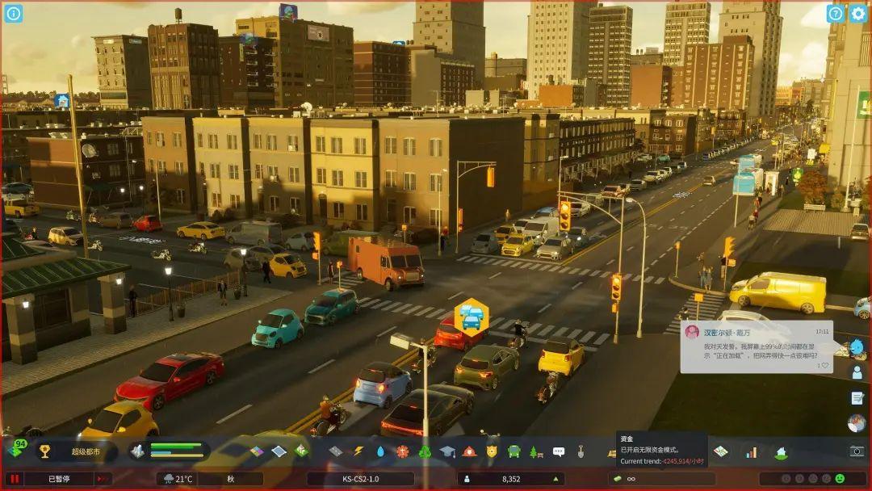The width and height of the screenshot is (872, 491).
Task: Open the Education graduation cap icon
Action: 447,451
